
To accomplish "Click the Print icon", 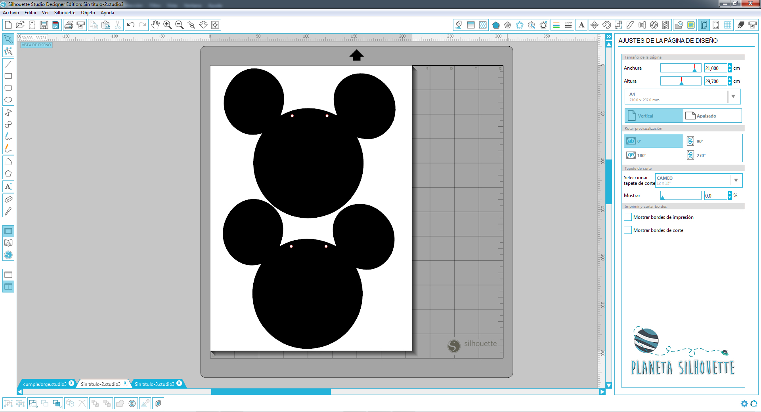I will pyautogui.click(x=69, y=25).
